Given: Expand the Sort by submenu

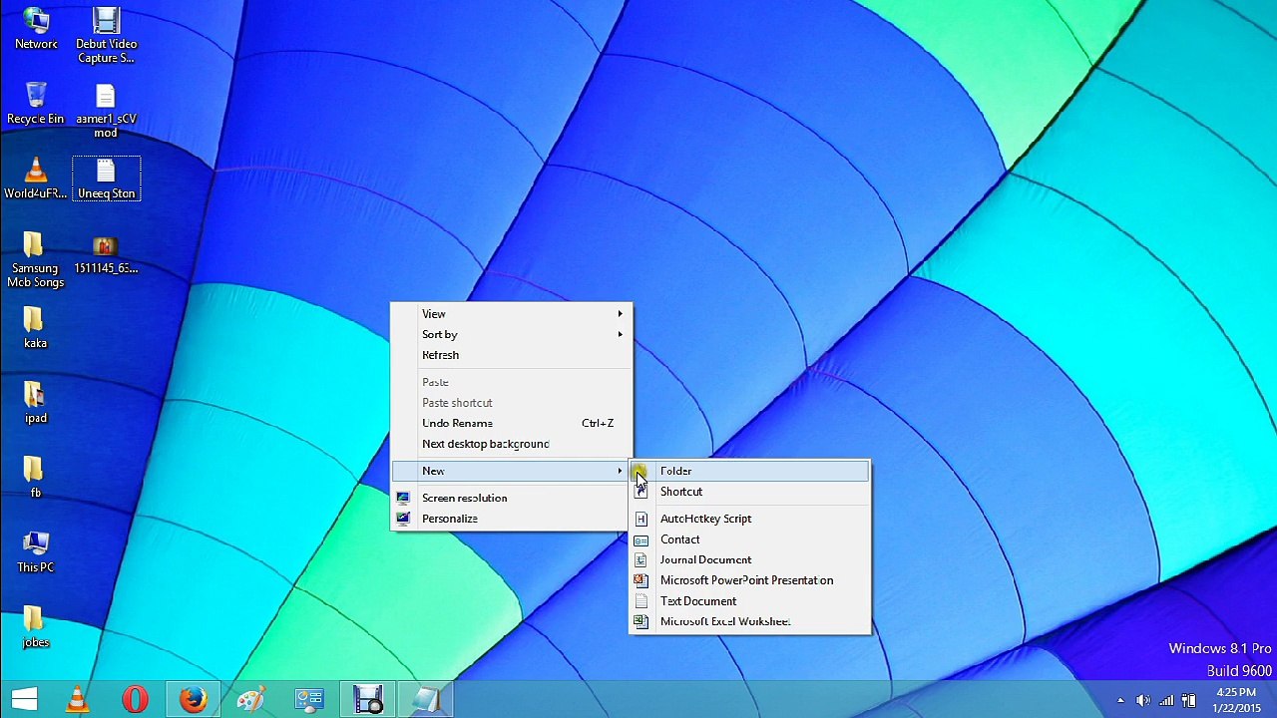Looking at the screenshot, I should click(x=511, y=334).
